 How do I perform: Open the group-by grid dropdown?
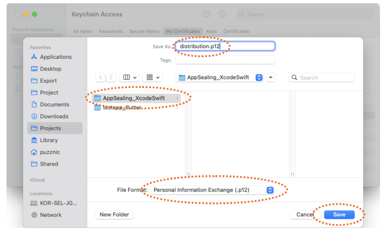153,78
